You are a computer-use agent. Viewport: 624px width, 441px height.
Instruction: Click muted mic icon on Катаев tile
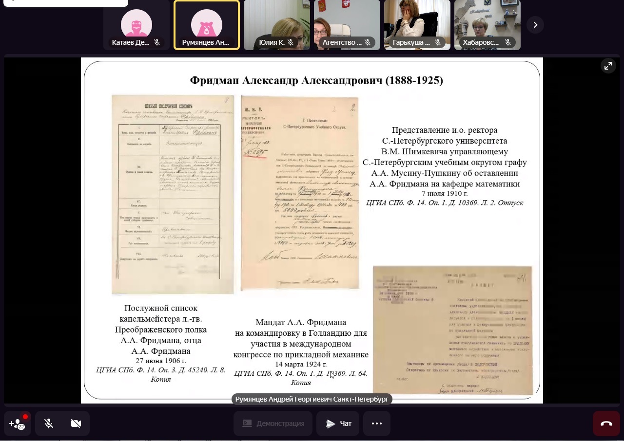coord(157,43)
